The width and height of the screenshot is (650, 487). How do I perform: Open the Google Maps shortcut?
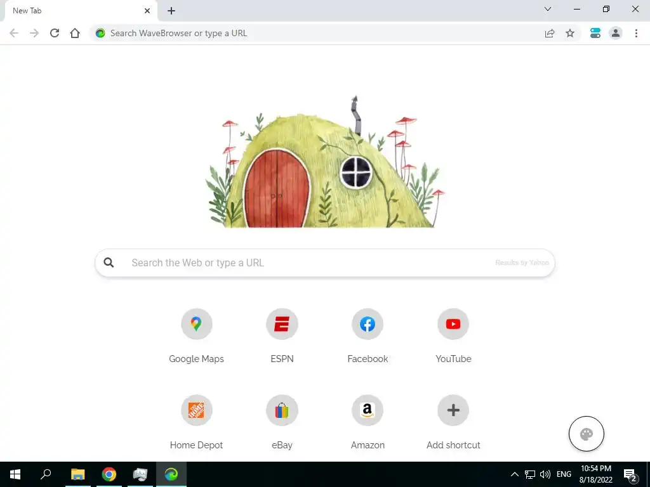point(197,336)
